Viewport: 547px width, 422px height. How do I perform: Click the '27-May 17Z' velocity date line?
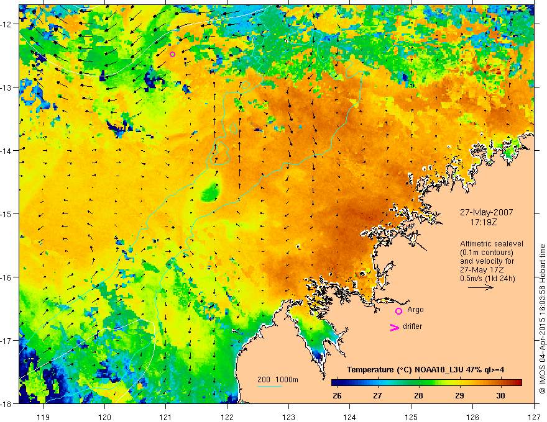(x=481, y=270)
